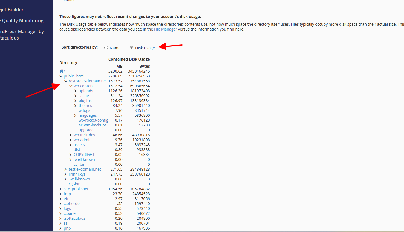Open the linhni.xyz directory link
The height and width of the screenshot is (232, 404).
(x=77, y=174)
